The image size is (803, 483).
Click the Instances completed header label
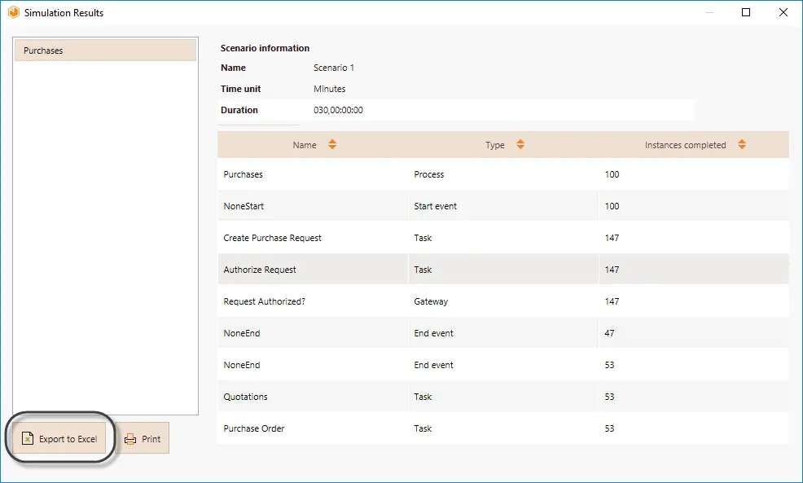pyautogui.click(x=685, y=145)
